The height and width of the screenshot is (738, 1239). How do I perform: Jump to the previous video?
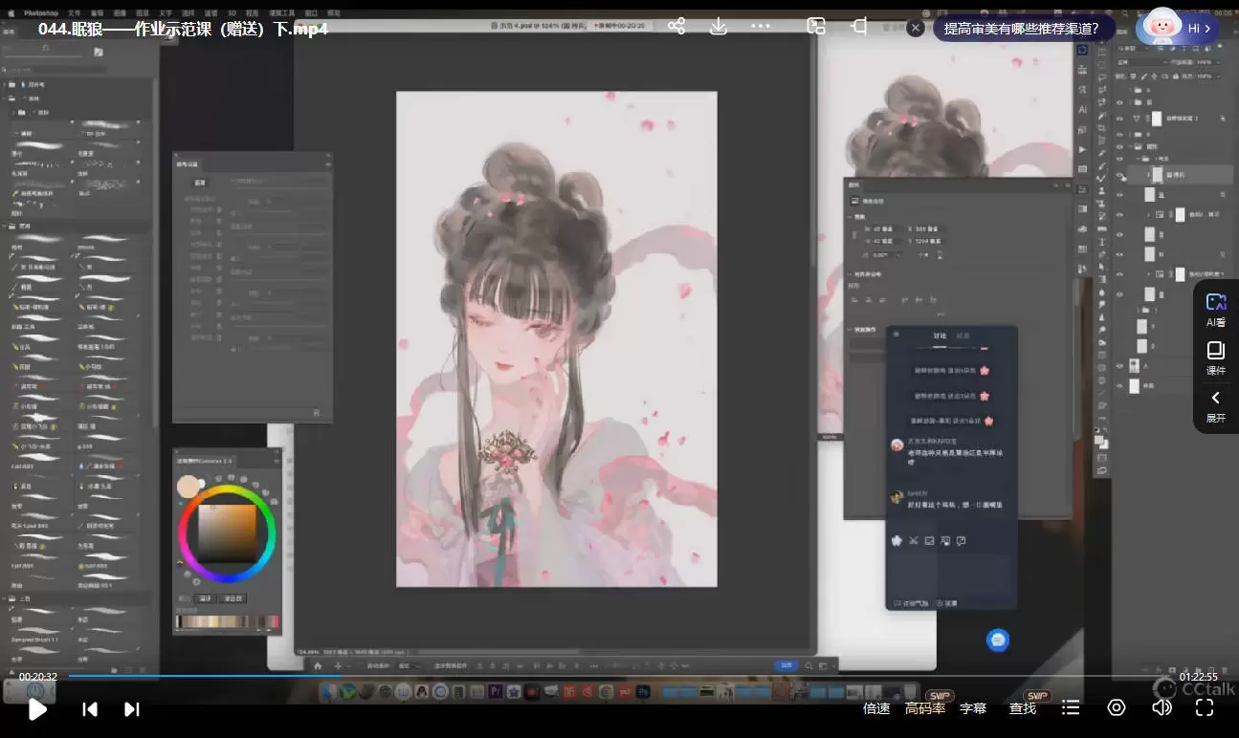click(x=90, y=708)
